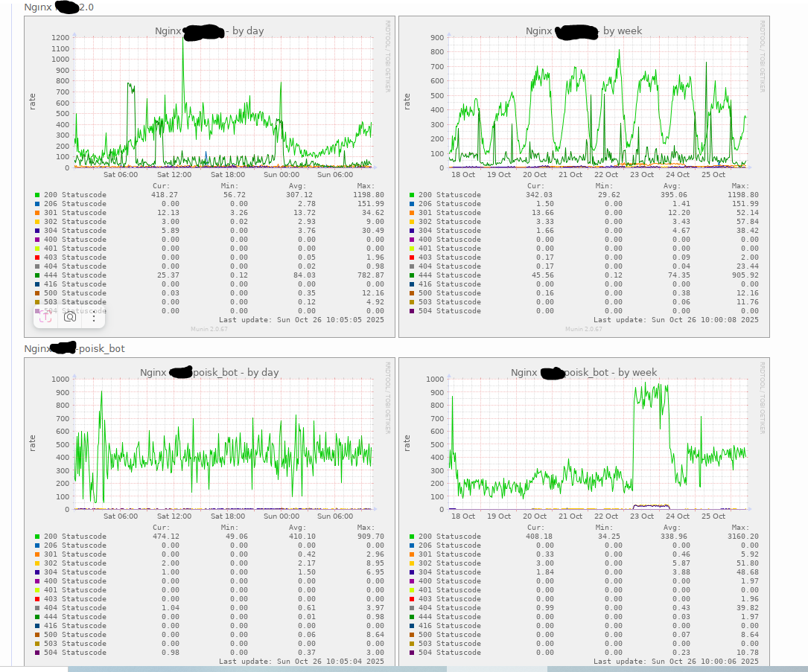Click orange 301 Statuscode swatch in 2.0 day legend

coord(37,213)
